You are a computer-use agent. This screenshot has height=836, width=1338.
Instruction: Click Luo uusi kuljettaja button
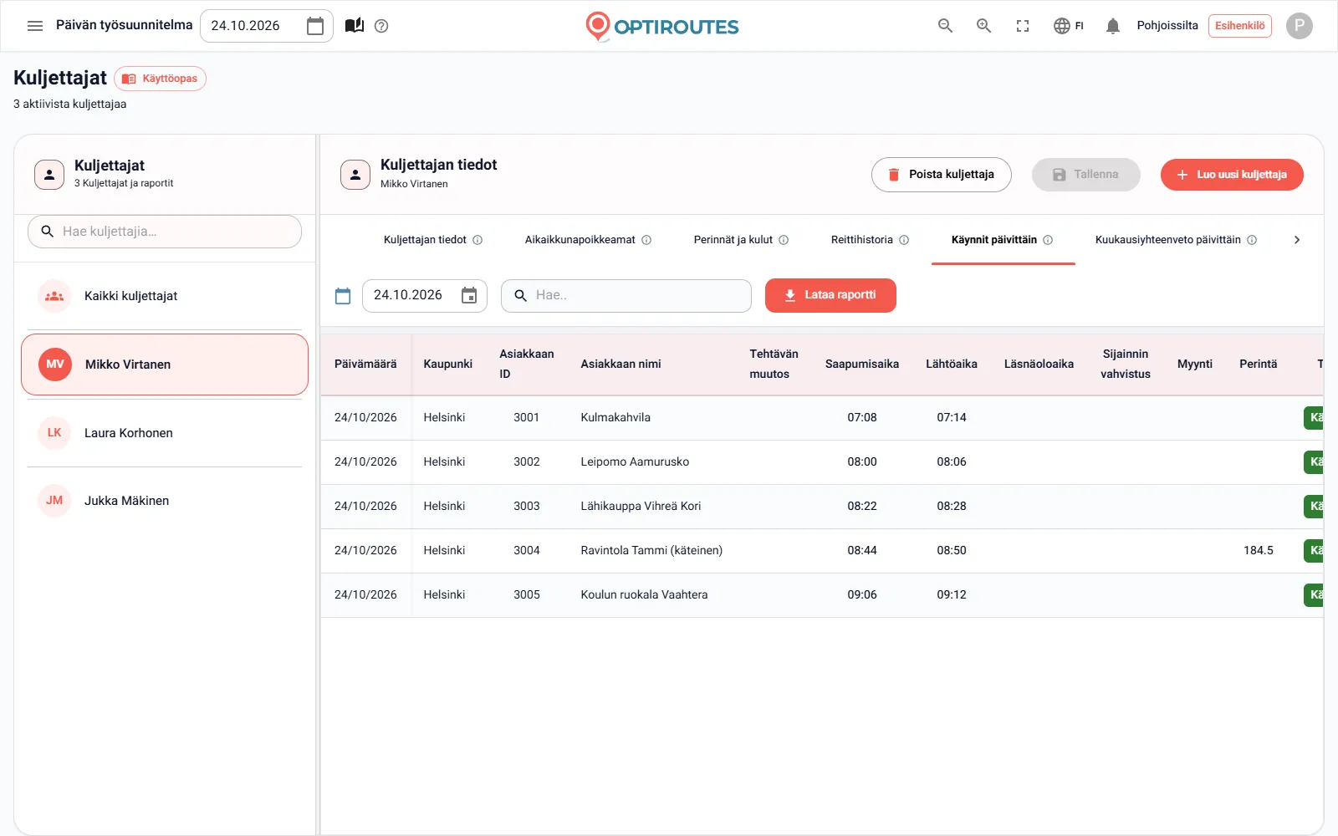(x=1232, y=175)
